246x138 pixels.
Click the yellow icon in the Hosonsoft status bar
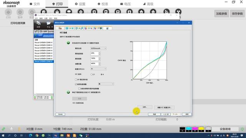tap(19, 129)
